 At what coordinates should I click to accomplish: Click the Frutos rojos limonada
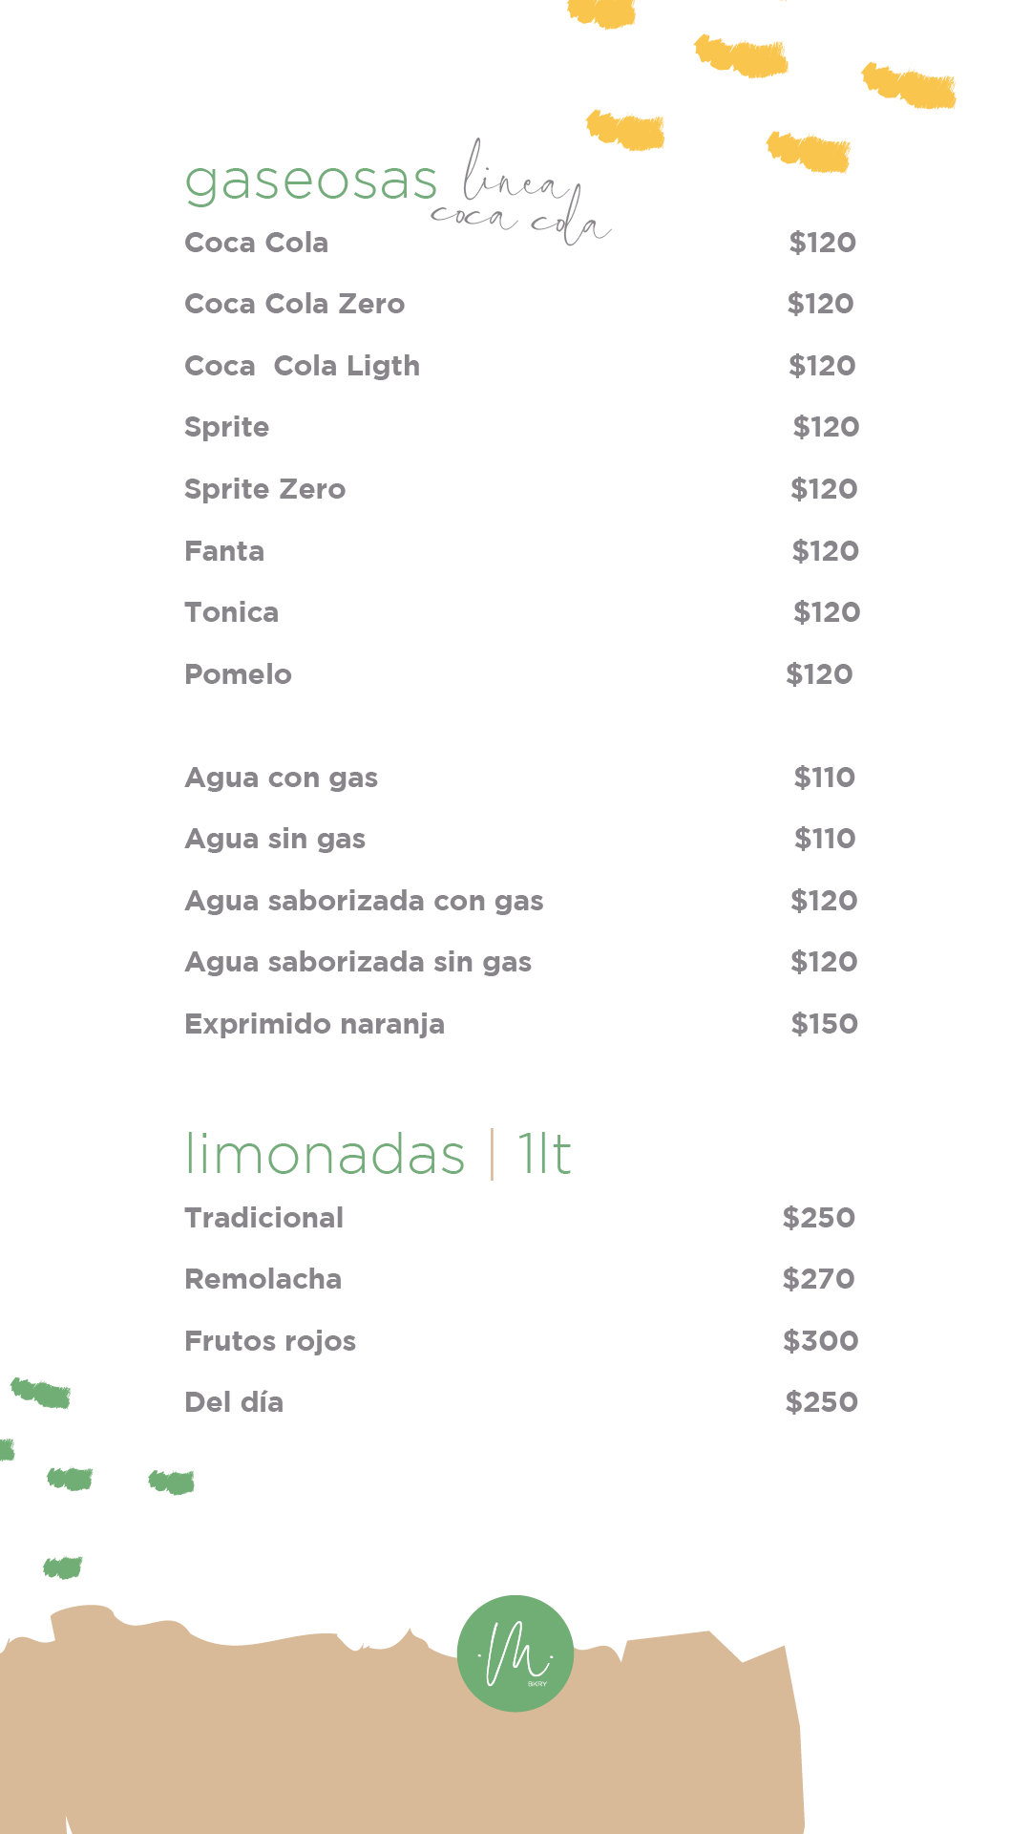tap(270, 1341)
